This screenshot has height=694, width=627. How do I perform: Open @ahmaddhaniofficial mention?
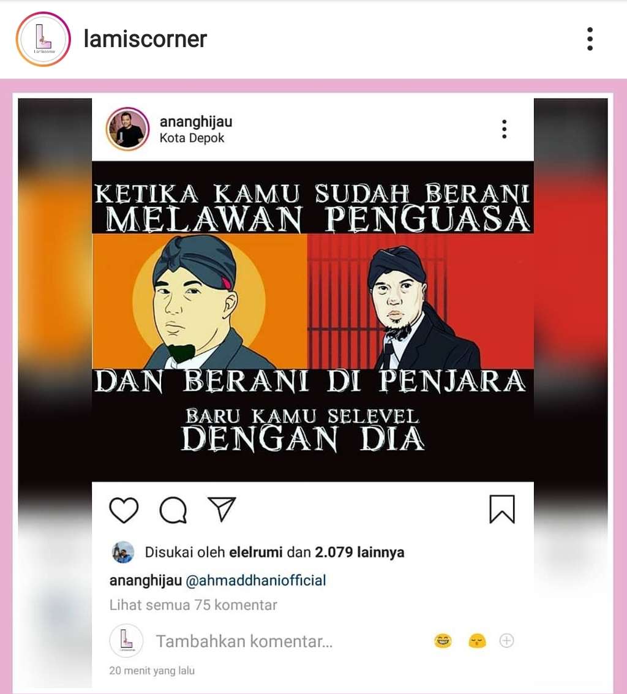(x=256, y=580)
